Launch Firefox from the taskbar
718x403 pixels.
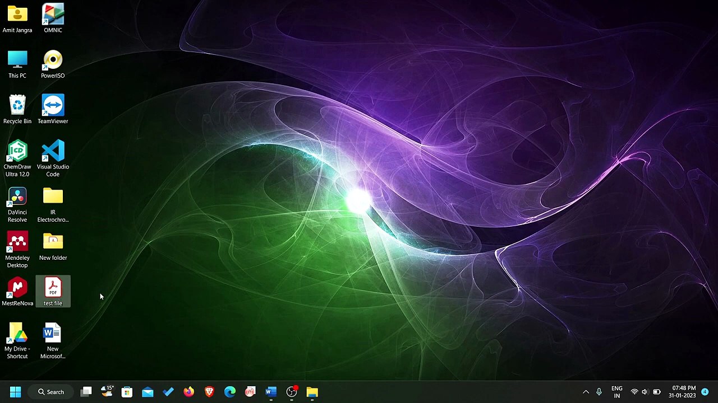coord(188,392)
